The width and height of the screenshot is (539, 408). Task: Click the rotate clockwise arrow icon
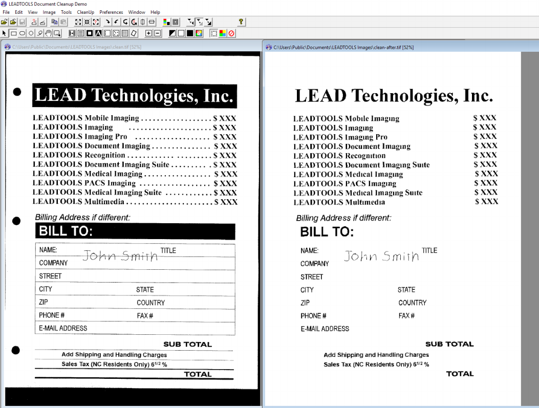108,22
